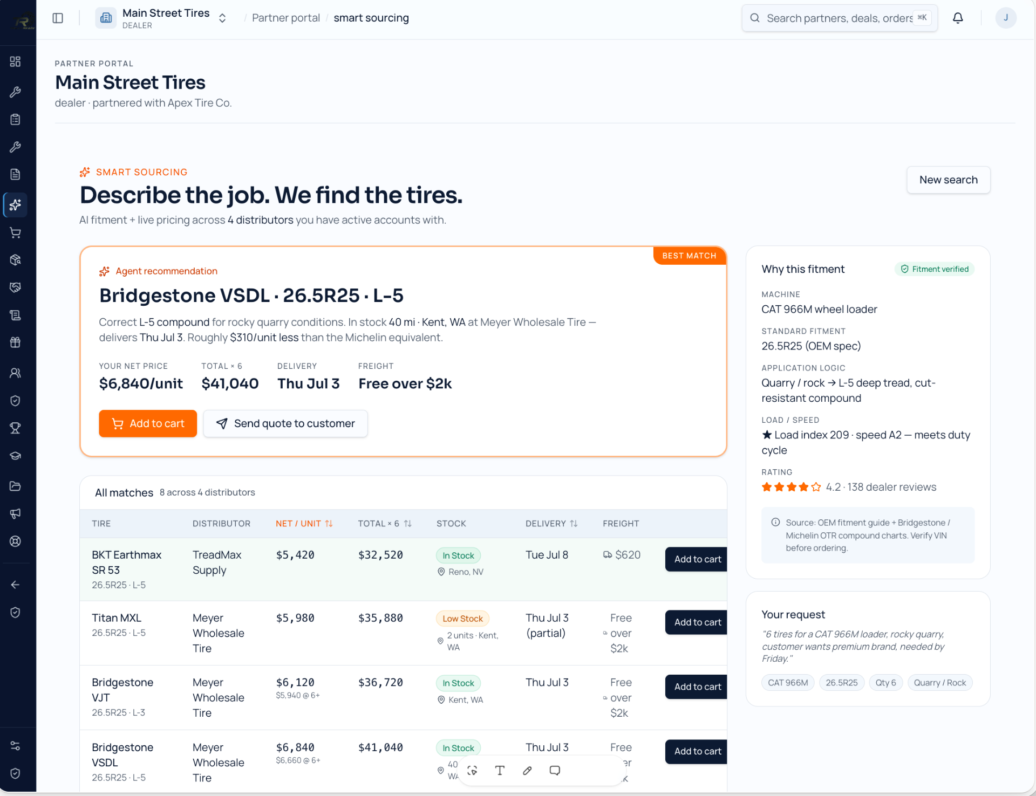Expand the Main Street Tires dealer switcher

tap(162, 18)
